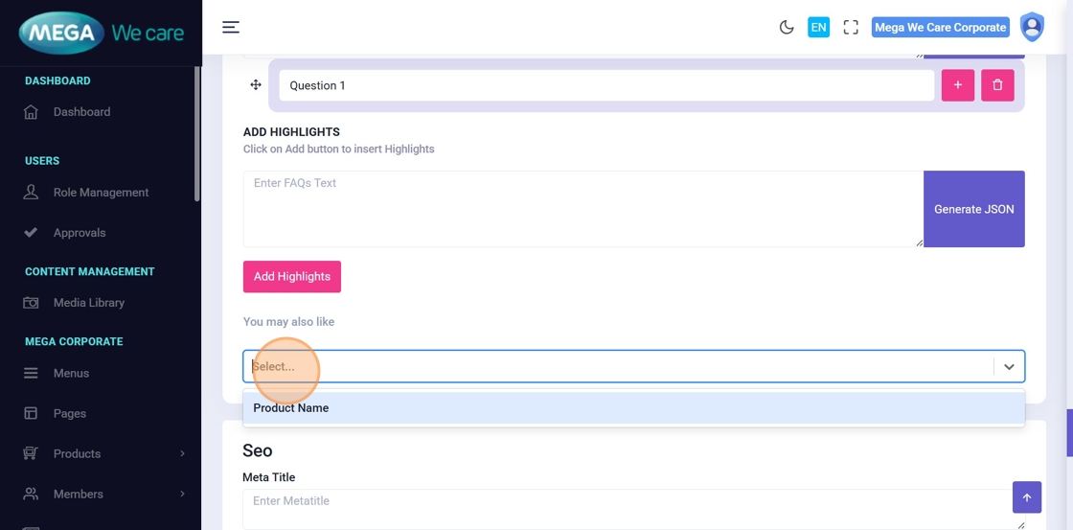
Task: Toggle dark mode moon icon
Action: (787, 28)
